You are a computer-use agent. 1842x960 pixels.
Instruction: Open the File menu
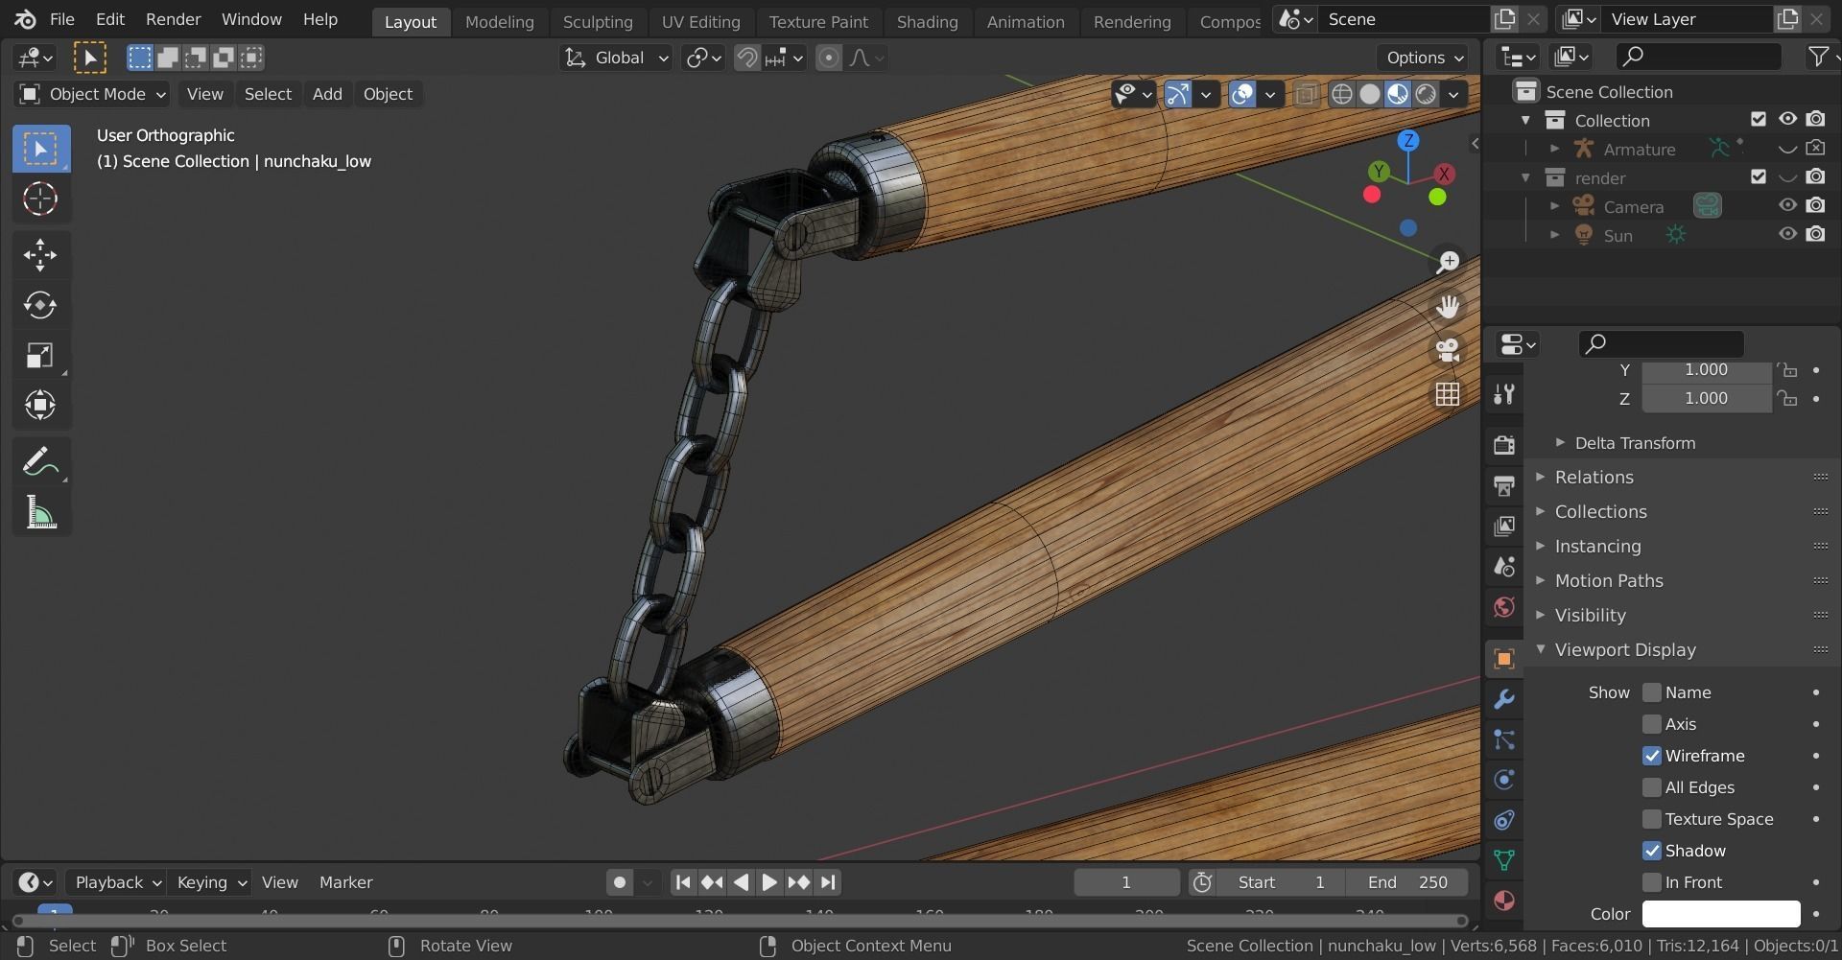pyautogui.click(x=61, y=19)
